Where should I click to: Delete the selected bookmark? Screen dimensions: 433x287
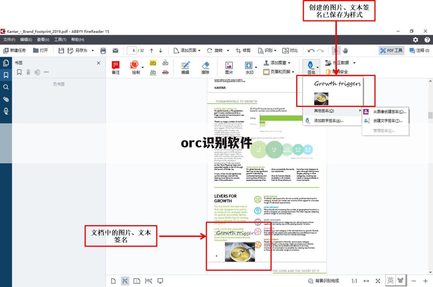coord(28,72)
